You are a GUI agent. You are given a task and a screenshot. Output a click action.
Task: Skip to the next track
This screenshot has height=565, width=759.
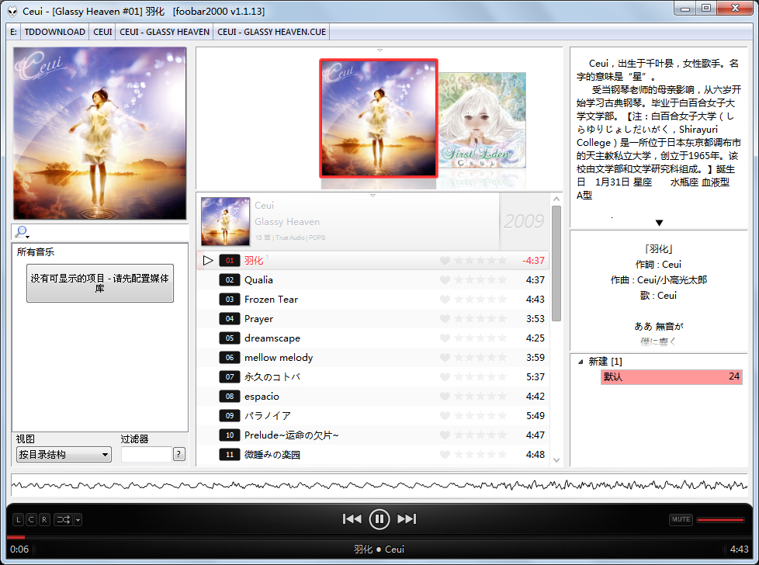407,519
